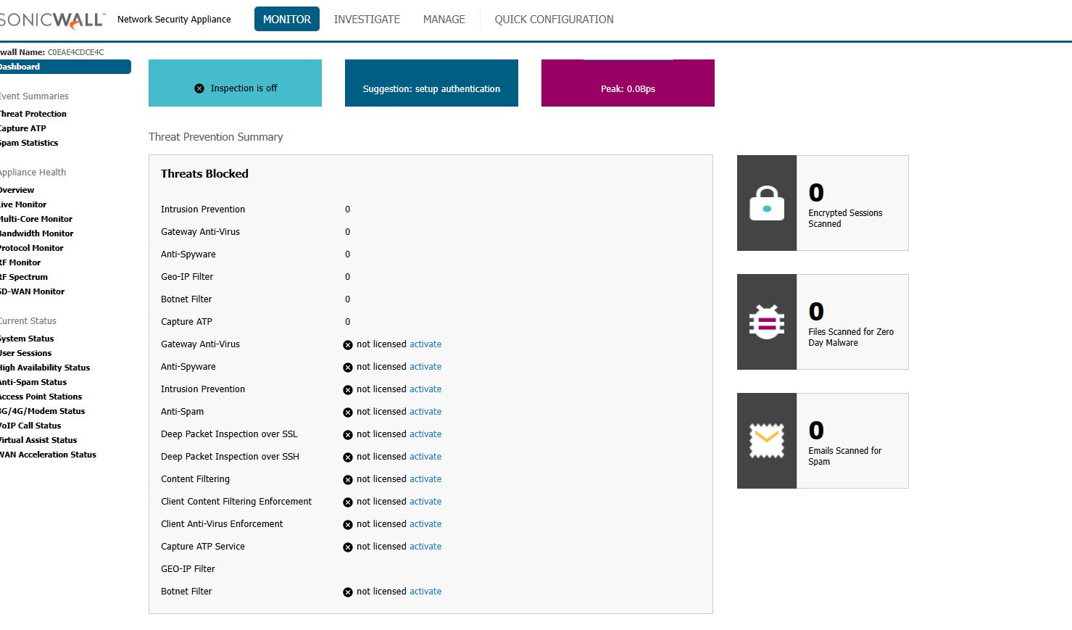Click the Threats Blocked heading
The image size is (1072, 630).
[204, 174]
